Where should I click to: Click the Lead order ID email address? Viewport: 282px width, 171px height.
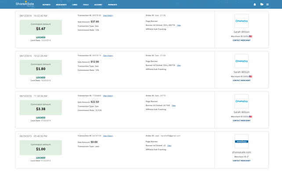[x=170, y=136]
